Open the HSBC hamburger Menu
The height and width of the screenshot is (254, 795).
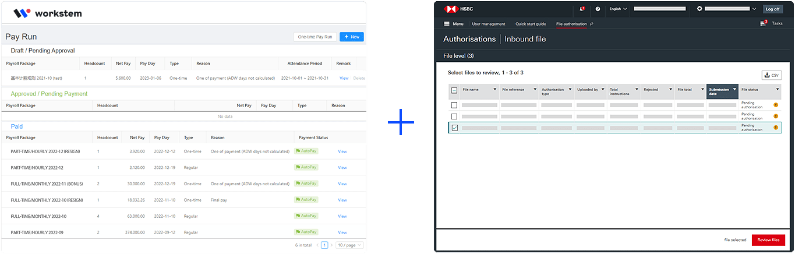454,24
